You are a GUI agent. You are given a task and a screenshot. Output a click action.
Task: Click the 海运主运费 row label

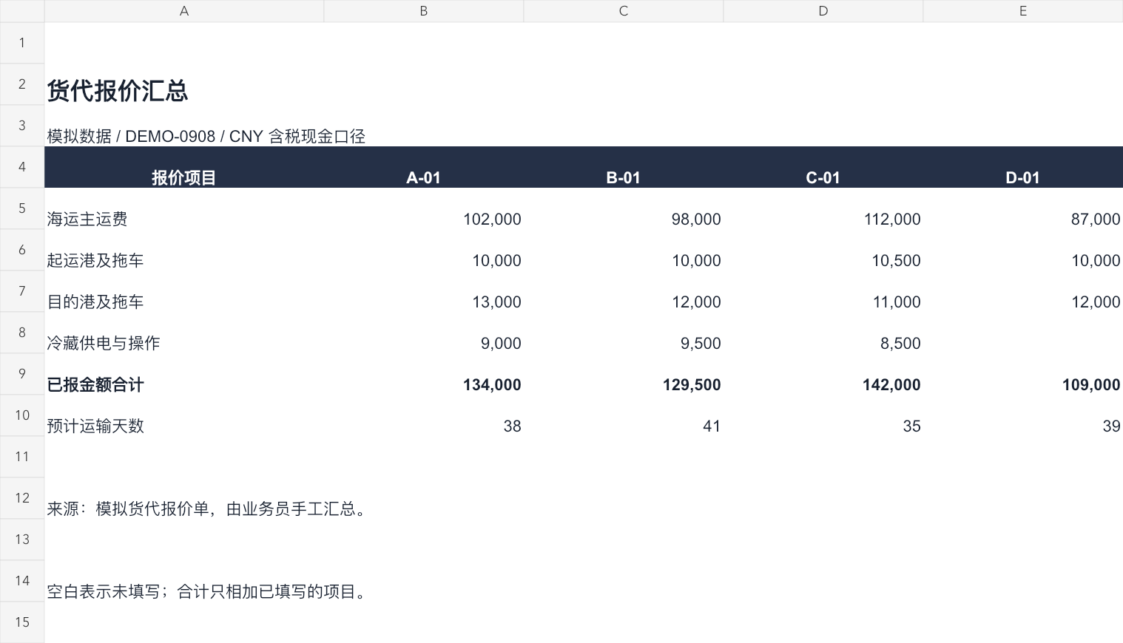[87, 219]
